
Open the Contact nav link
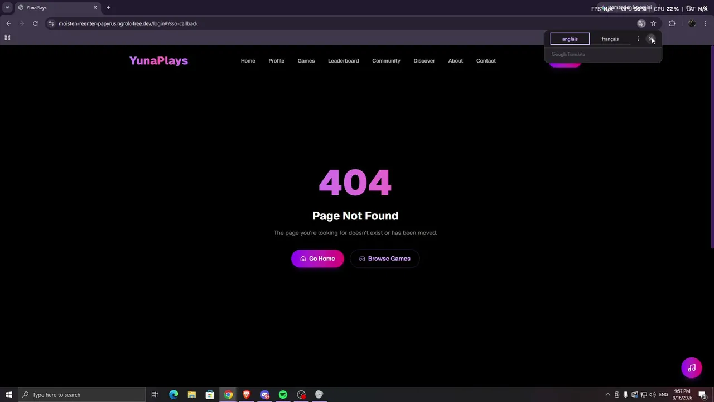tap(486, 60)
